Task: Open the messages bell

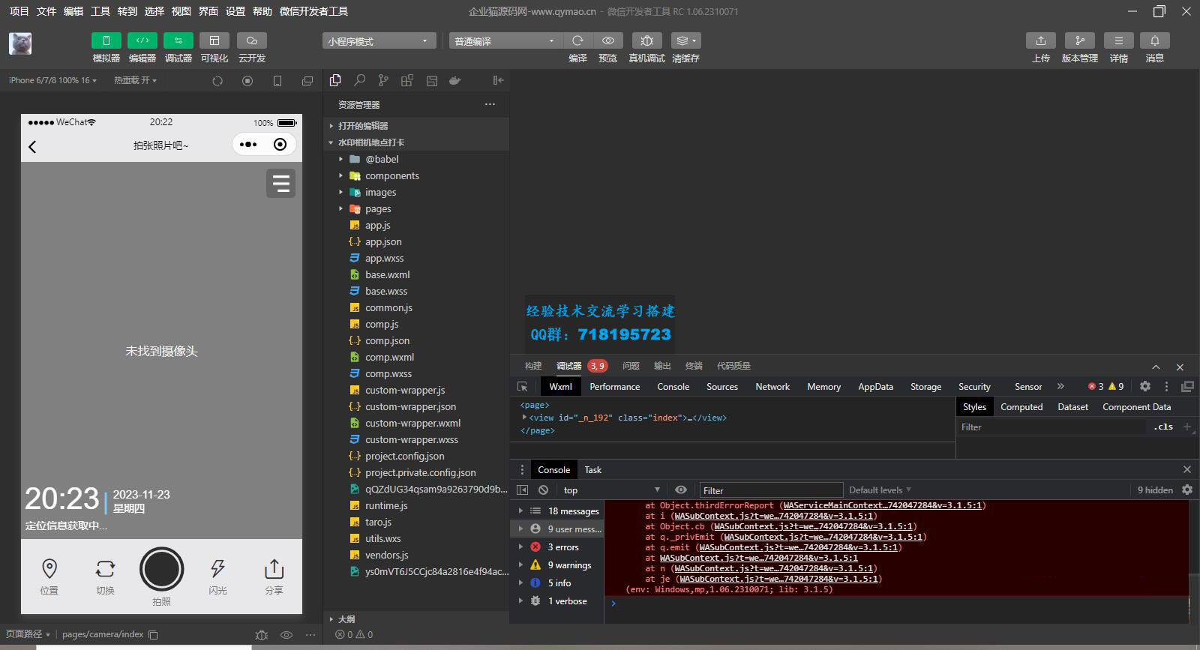Action: [x=1154, y=40]
